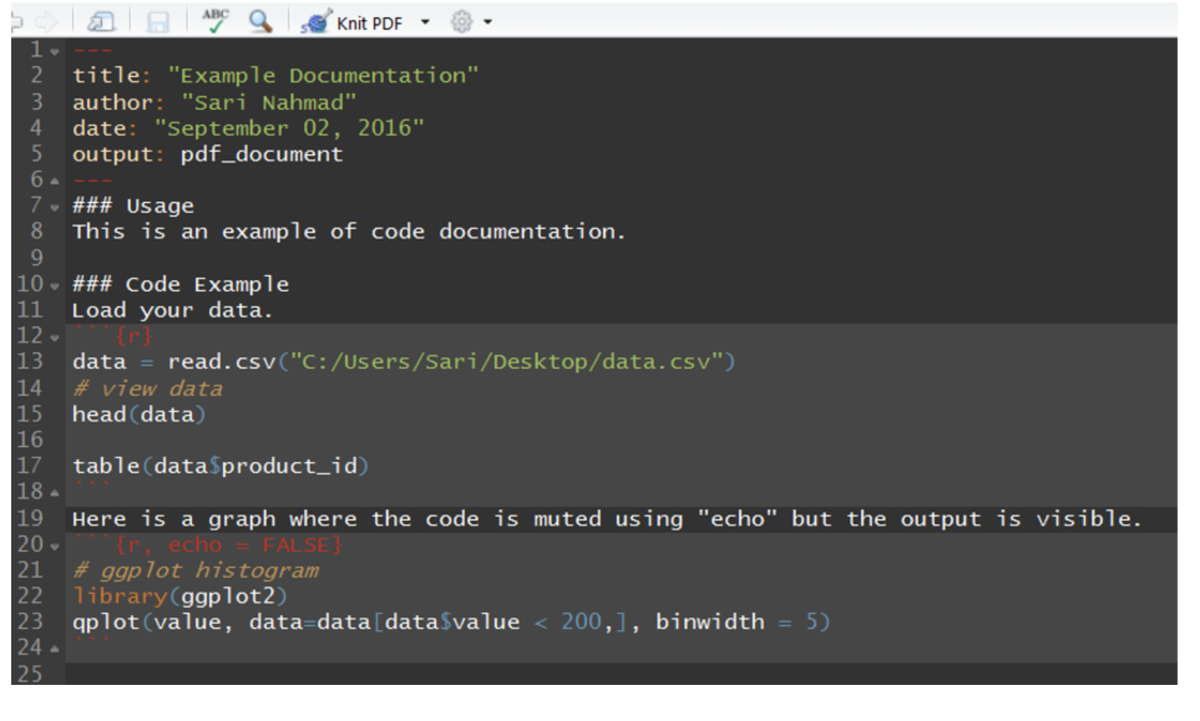
Task: Click the "### Usage" heading line
Action: 133,206
